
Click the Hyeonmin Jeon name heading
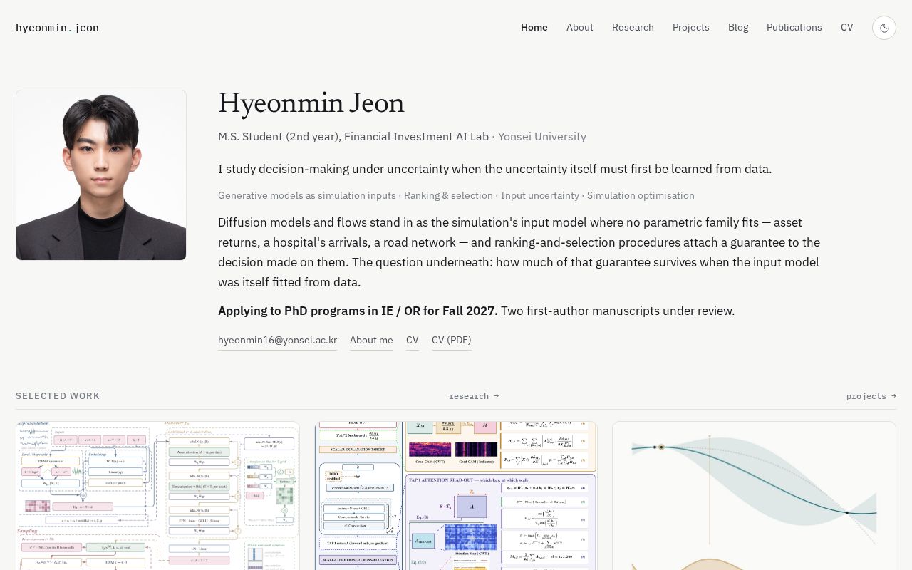311,103
